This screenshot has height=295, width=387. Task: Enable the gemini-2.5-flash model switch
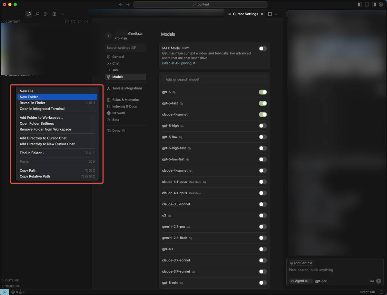coord(263,238)
